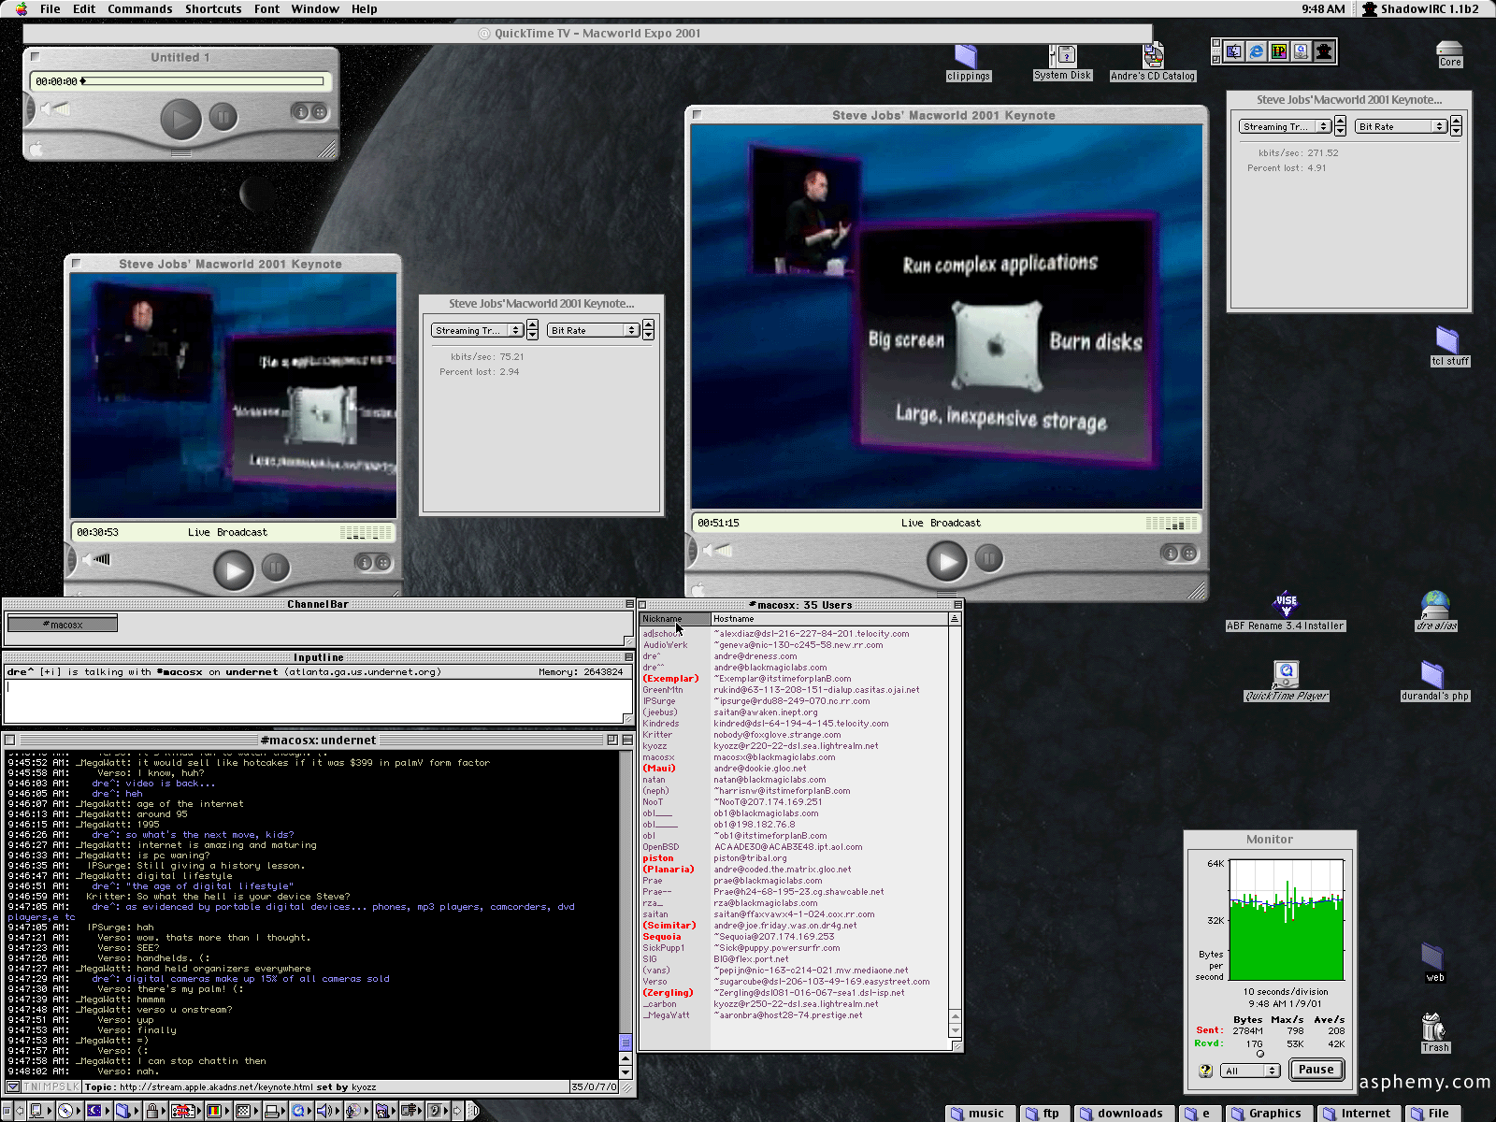Click the speaker control strip module
The width and height of the screenshot is (1496, 1122).
click(x=324, y=1111)
